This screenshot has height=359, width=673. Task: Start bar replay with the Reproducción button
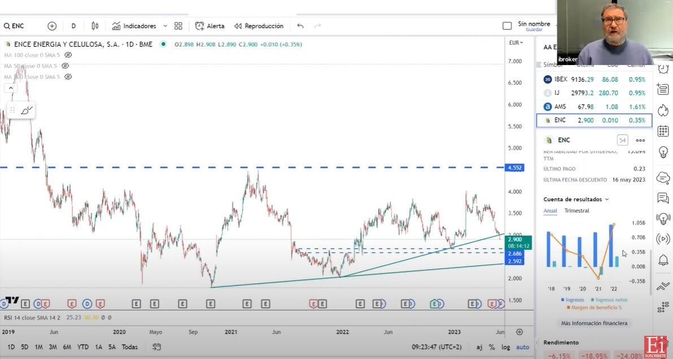[x=259, y=26]
